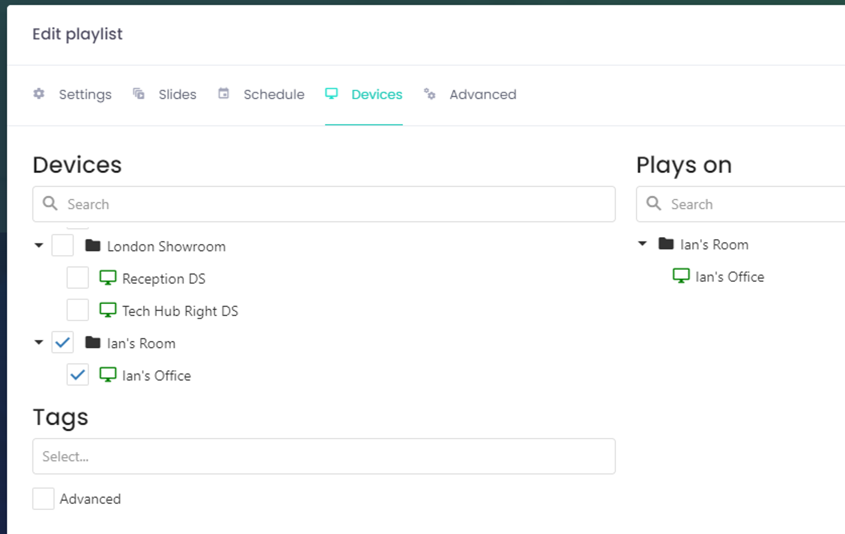This screenshot has width=845, height=534.
Task: Select Ian's Office label in Devices
Action: (157, 376)
